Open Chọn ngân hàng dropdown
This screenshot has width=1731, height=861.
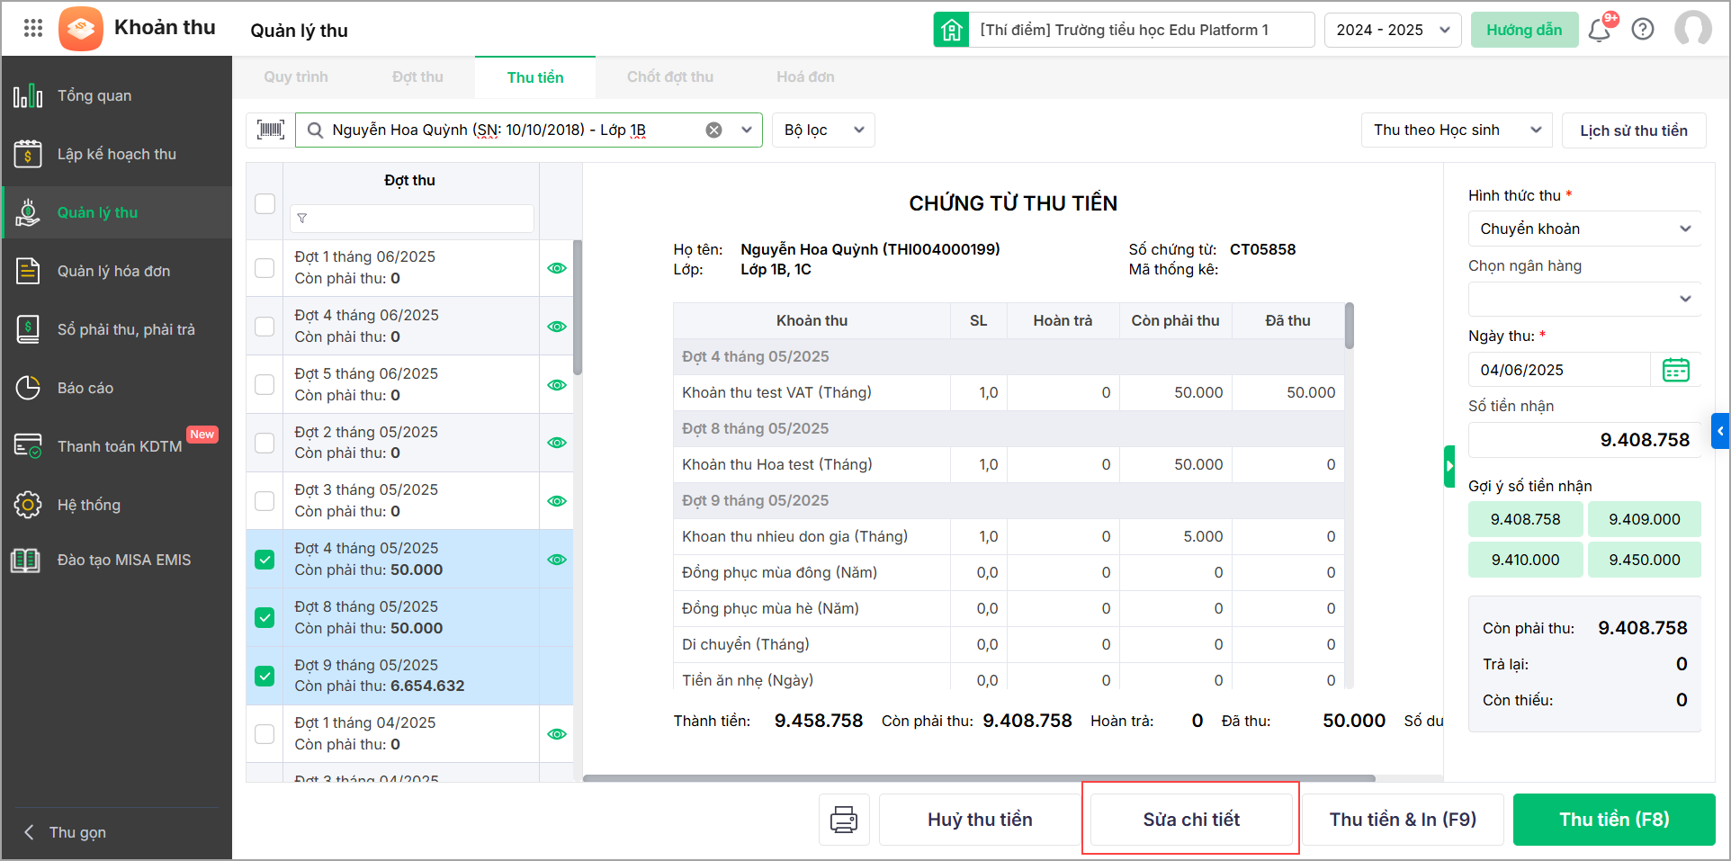point(1584,299)
